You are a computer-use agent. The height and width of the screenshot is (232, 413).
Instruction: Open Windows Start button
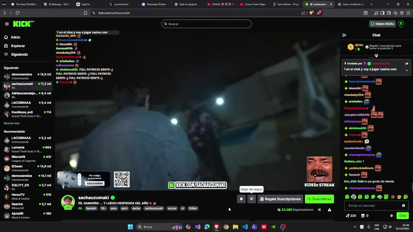coord(130,227)
